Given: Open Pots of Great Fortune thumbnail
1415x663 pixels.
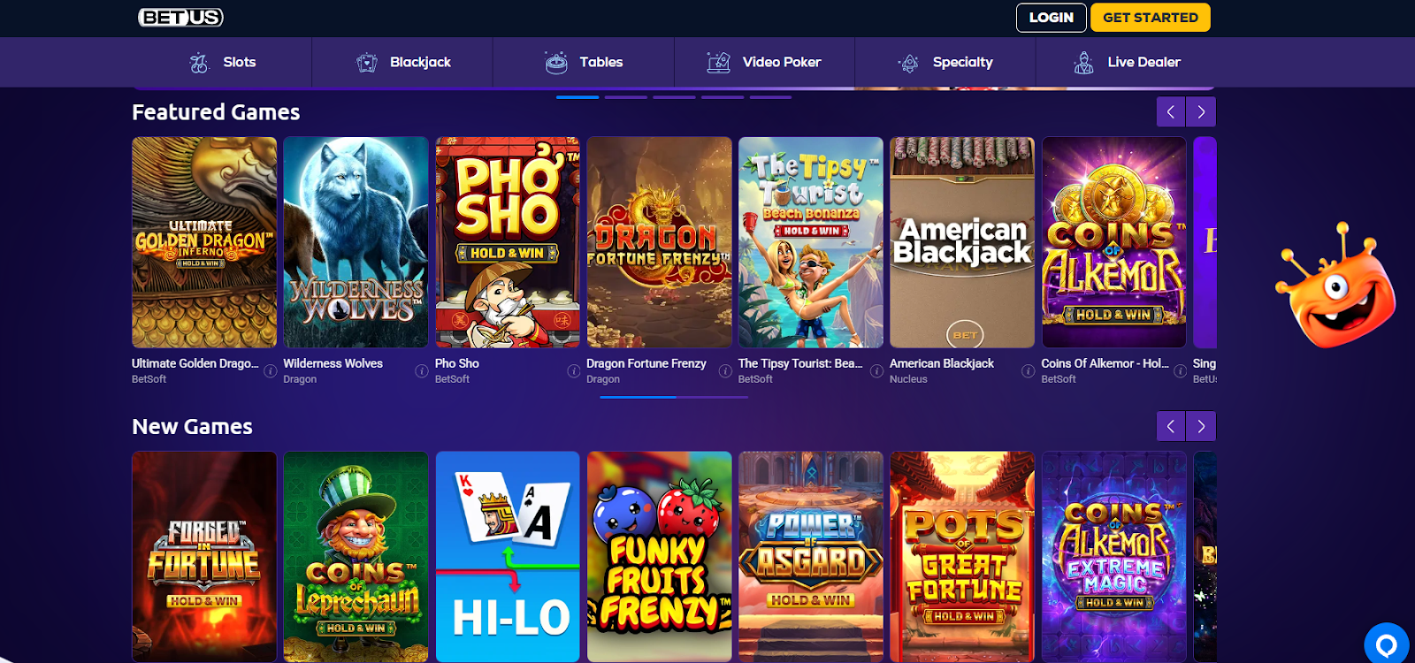Looking at the screenshot, I should (x=962, y=557).
